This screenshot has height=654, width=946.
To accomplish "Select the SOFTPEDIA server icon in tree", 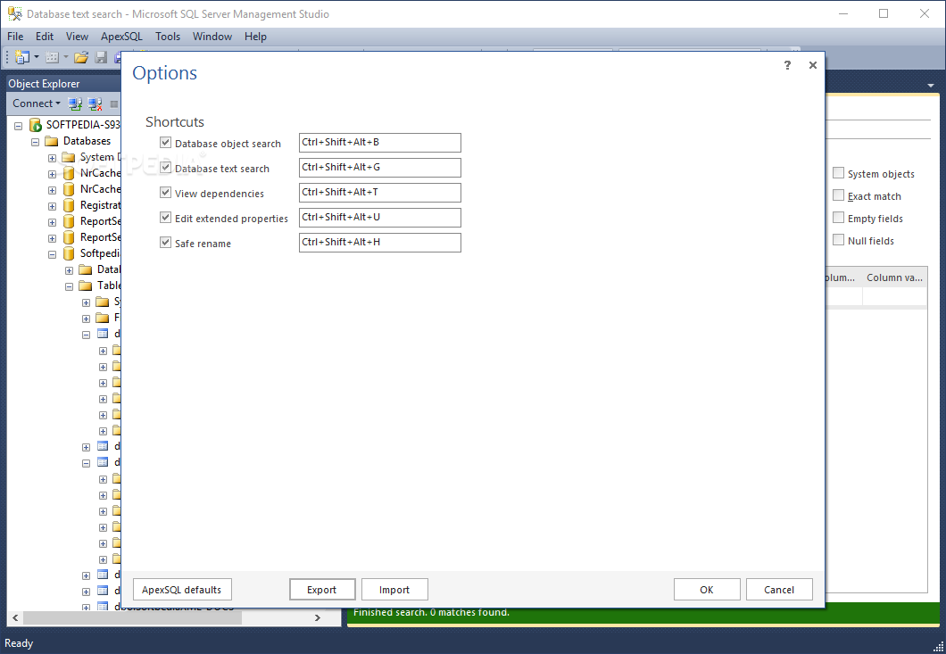I will (x=36, y=125).
